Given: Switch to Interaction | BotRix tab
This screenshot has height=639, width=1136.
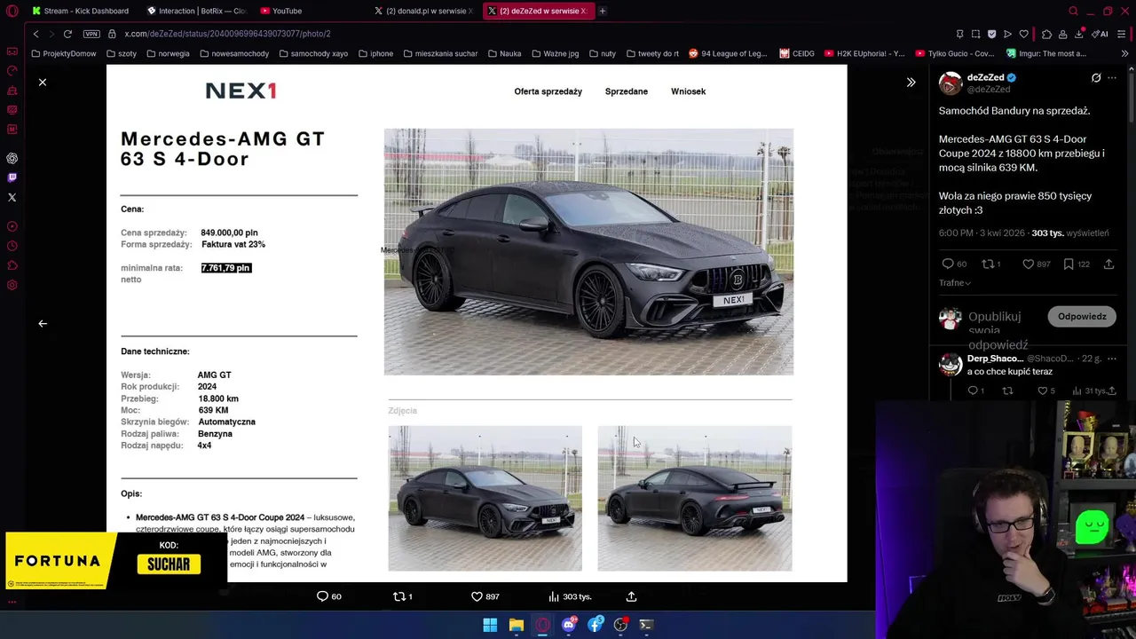Looking at the screenshot, I should [196, 11].
